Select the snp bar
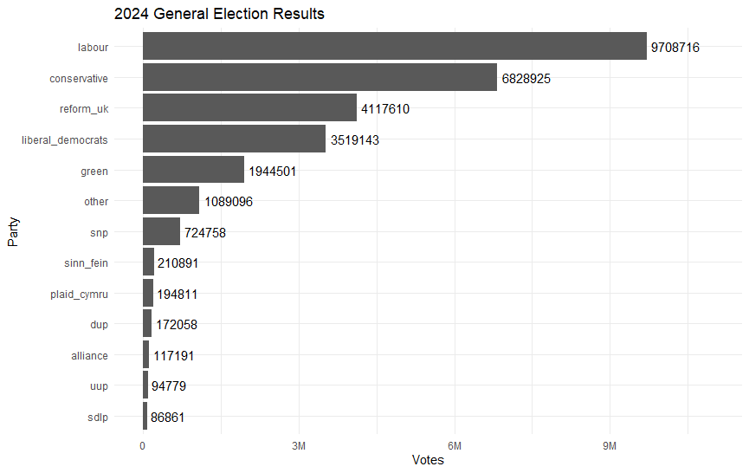Screen dimensions: 749x473 click(x=161, y=232)
